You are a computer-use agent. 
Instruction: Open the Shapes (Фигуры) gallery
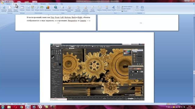37,8
